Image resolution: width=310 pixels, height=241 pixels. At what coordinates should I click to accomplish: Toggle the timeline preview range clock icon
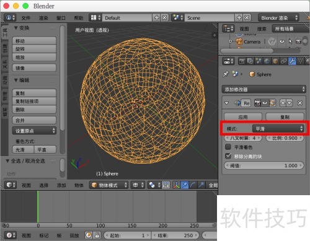(89, 235)
